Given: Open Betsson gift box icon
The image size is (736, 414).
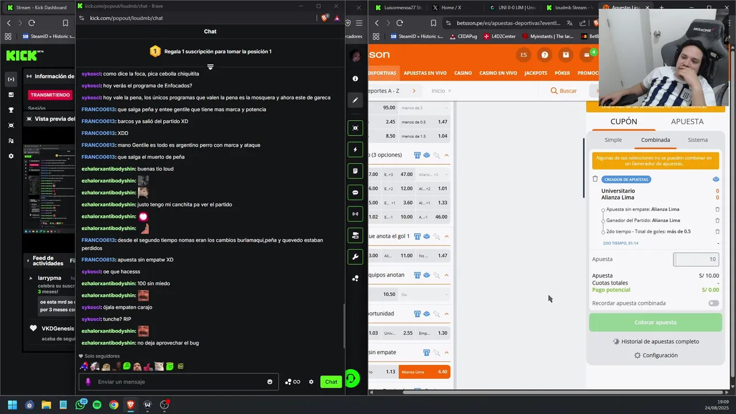Looking at the screenshot, I should tap(566, 55).
